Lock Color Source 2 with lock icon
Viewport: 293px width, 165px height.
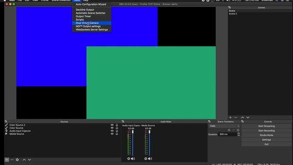point(117,125)
